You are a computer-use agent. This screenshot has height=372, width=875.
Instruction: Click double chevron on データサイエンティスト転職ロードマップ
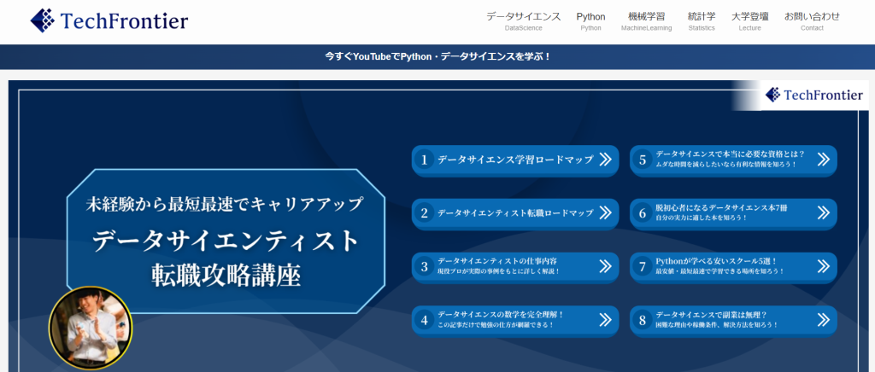click(x=605, y=212)
